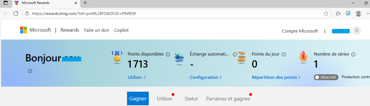Refresh the current page
The width and height of the screenshot is (370, 106).
[x=16, y=13]
